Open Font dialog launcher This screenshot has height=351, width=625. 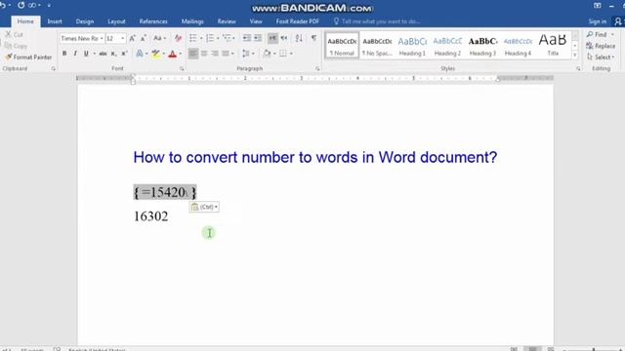[182, 69]
